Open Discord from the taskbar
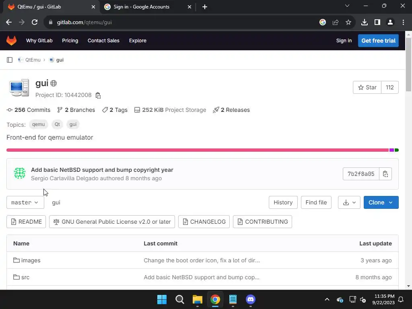The width and height of the screenshot is (412, 309). tap(251, 299)
